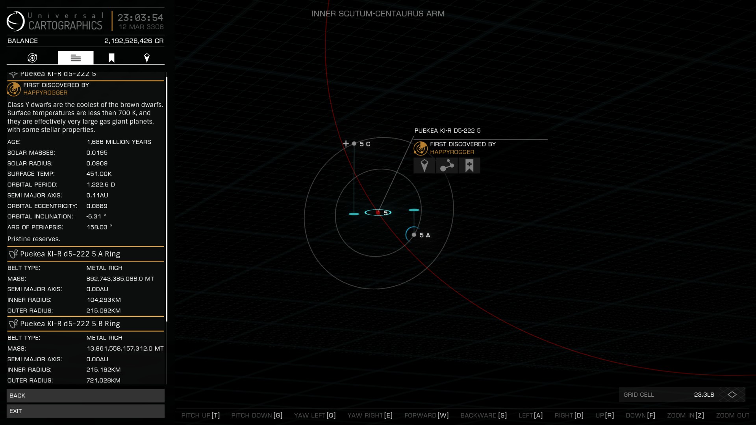Click the YAW RIGHT [E] control hint

370,415
